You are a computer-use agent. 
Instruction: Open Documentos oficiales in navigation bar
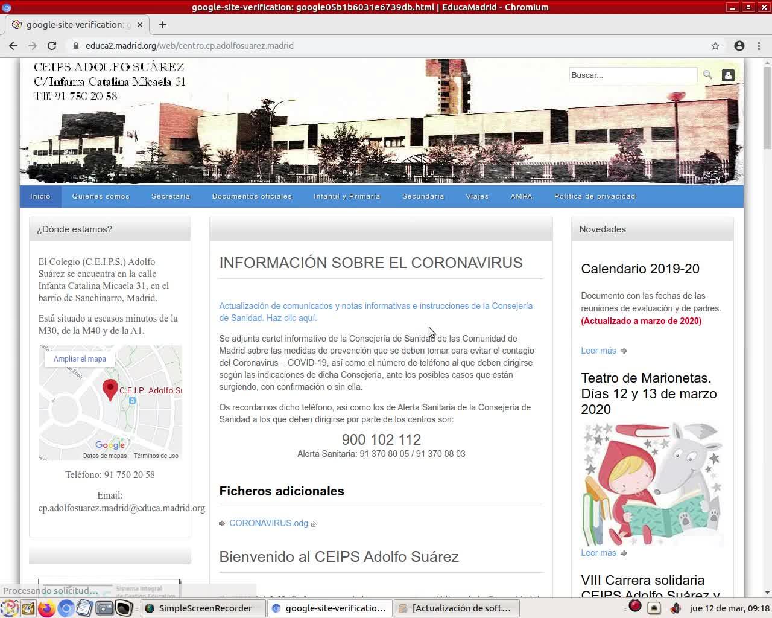tap(252, 196)
